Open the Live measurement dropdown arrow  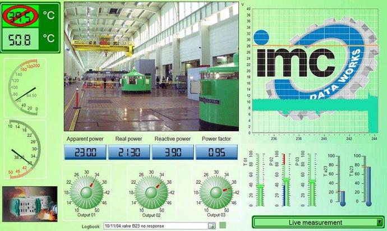click(x=379, y=223)
